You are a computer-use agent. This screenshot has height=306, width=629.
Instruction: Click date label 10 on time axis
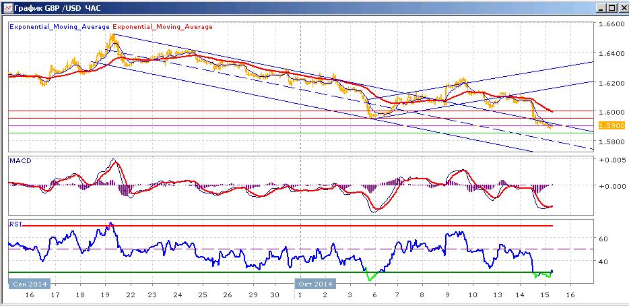[x=473, y=295]
